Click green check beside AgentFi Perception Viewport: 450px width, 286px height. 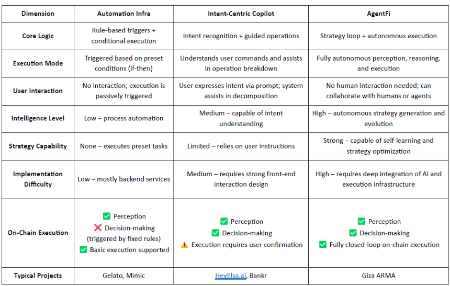(x=362, y=221)
